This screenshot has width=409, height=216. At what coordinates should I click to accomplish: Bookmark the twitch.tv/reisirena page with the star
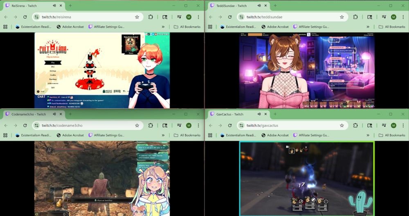(137, 17)
